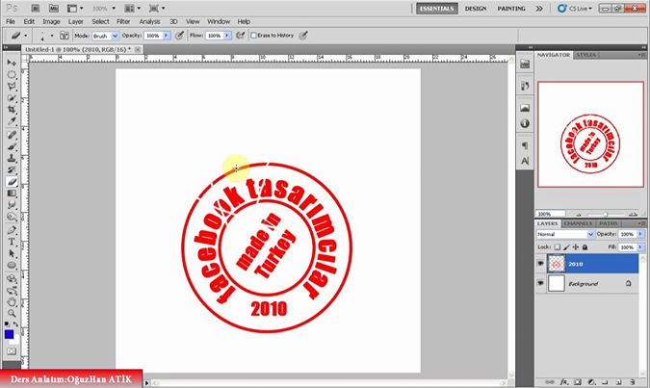
Task: Switch to Painting workspace
Action: 511,9
